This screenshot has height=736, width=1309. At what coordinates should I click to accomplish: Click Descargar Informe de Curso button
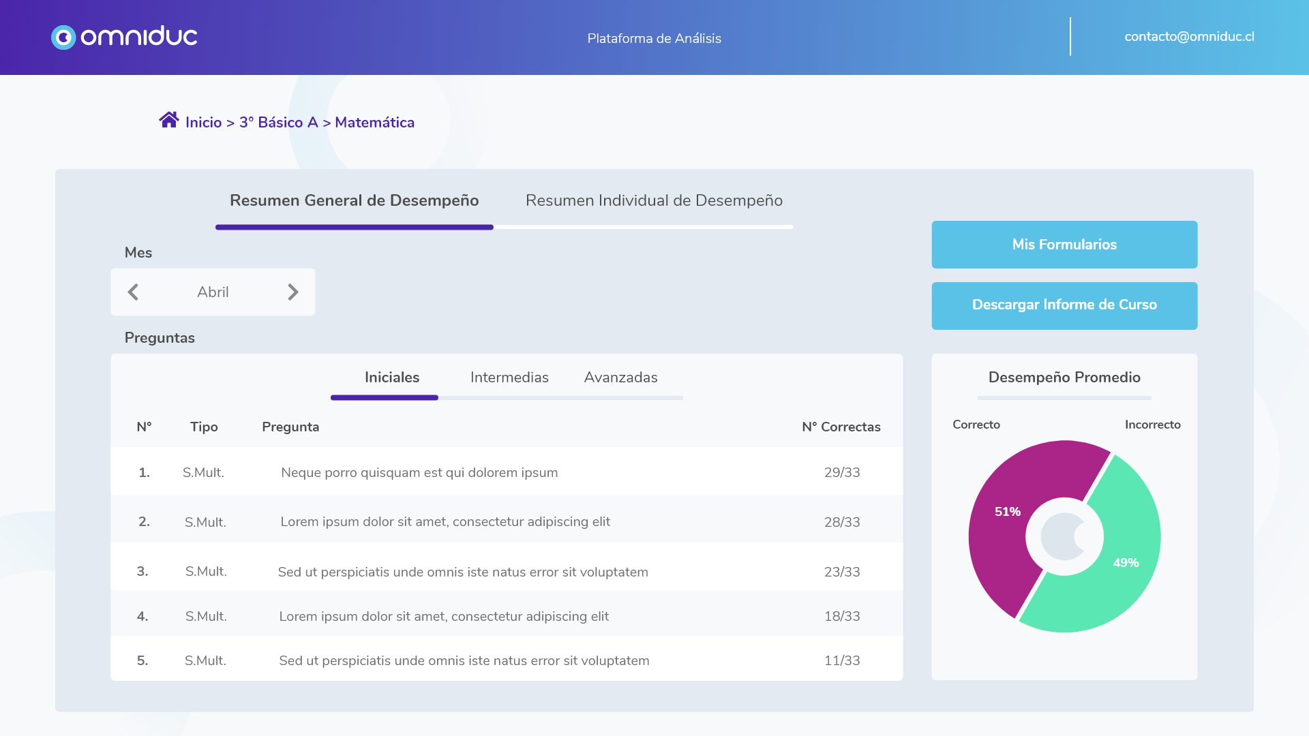point(1064,306)
